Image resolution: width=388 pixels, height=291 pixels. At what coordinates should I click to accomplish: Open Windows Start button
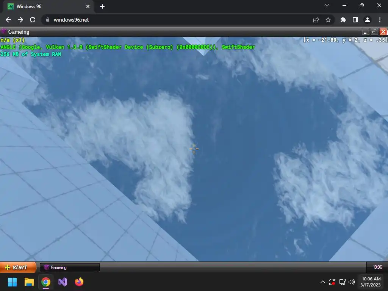[x=12, y=282]
